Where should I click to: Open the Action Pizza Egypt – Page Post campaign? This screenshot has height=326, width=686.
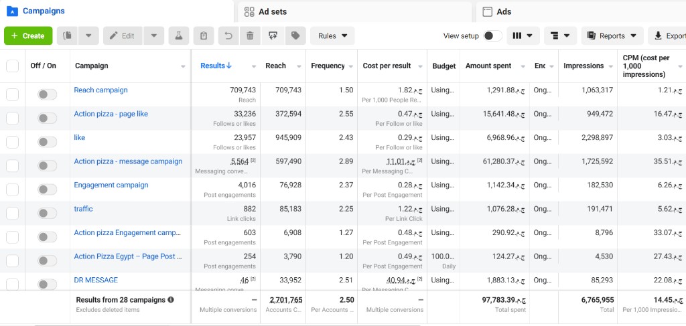(128, 256)
